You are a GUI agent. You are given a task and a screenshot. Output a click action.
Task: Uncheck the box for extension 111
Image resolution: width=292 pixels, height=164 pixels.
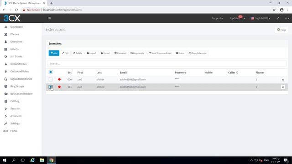click(x=51, y=87)
